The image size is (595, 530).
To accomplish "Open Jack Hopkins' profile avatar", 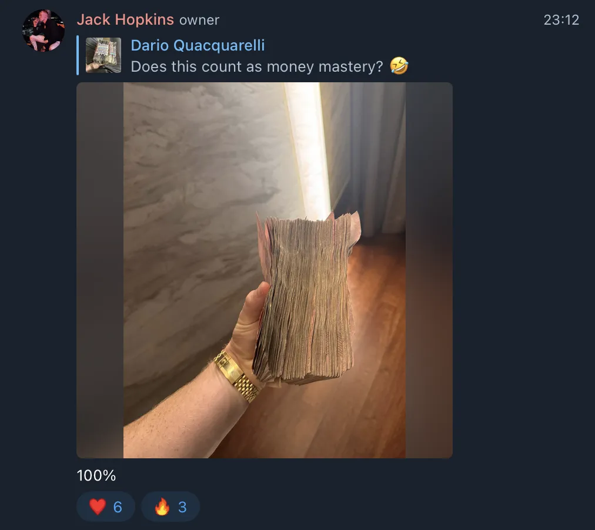I will point(44,31).
